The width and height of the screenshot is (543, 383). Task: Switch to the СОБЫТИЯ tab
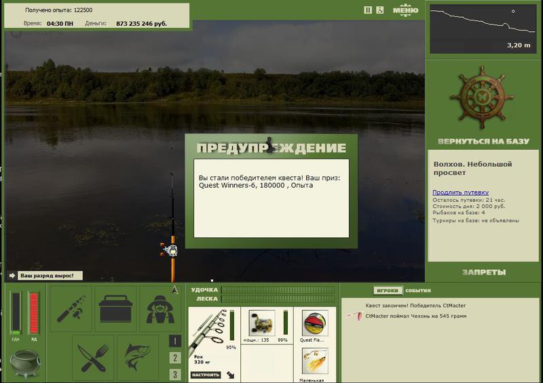418,291
